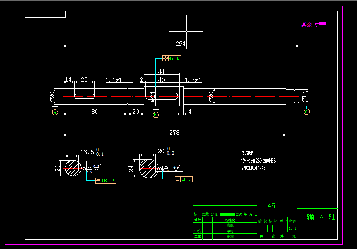The height and width of the screenshot is (249, 357).
Task: Select the symmetry tolerance frame referencing B
Action: point(184,179)
